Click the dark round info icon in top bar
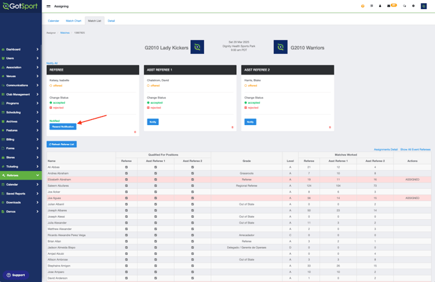This screenshot has height=282, width=435. [x=414, y=6]
